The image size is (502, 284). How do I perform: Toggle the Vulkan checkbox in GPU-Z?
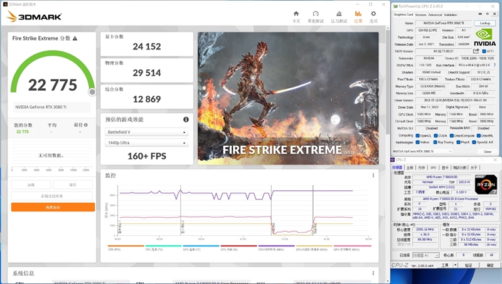(417, 143)
